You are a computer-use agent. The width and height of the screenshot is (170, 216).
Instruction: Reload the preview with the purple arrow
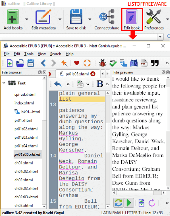coord(152,203)
